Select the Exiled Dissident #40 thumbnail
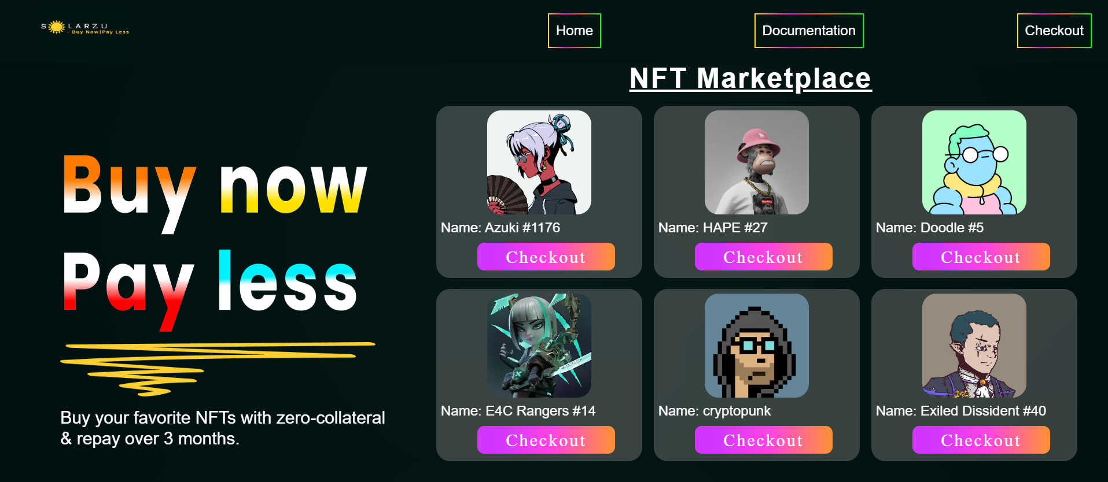Viewport: 1108px width, 482px height. coord(974,346)
